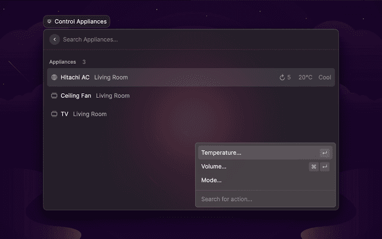Click the 20°C temperature label
The width and height of the screenshot is (382, 239).
pyautogui.click(x=305, y=77)
